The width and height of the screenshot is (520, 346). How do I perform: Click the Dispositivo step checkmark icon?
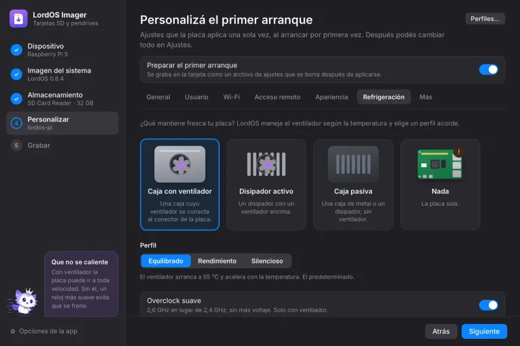(16, 50)
